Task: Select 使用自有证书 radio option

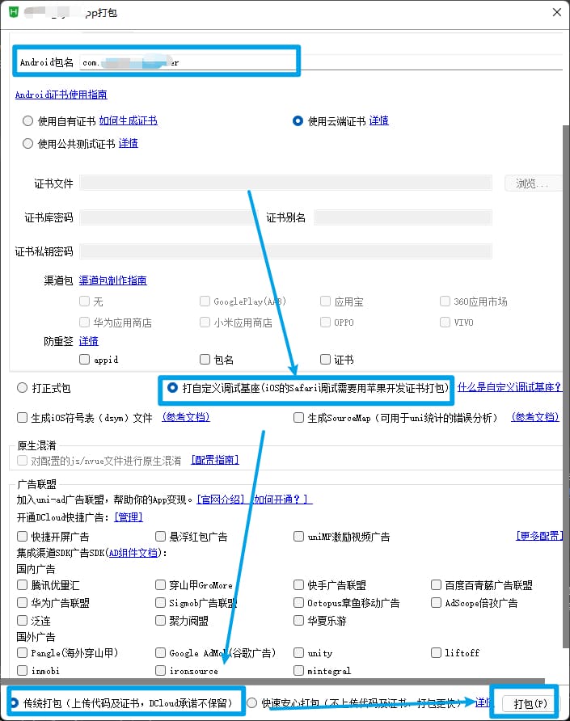Action: [28, 121]
